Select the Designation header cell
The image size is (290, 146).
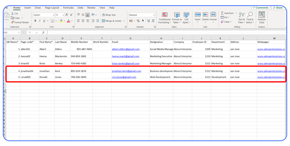(x=161, y=42)
